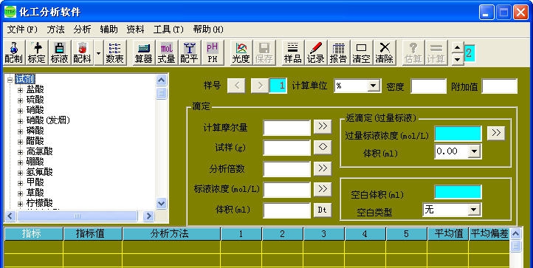Screen dimensions: 533x268
Task: Click the 保存 save toolbar icon
Action: coord(264,52)
